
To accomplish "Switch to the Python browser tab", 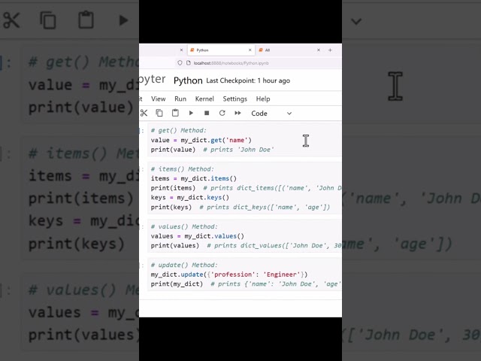I will pos(221,50).
